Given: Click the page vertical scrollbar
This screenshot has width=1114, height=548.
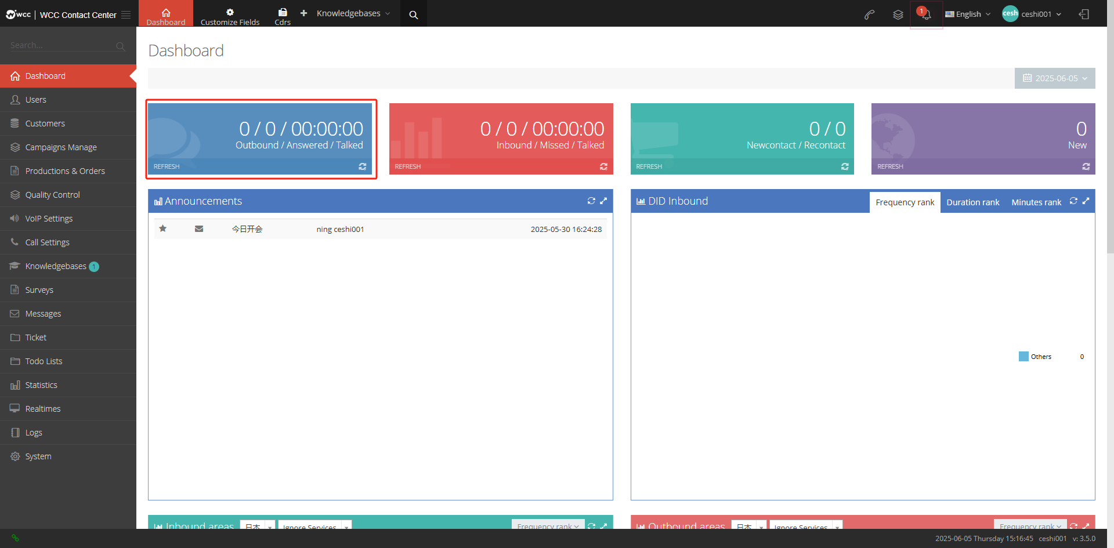Looking at the screenshot, I should pos(1110,139).
